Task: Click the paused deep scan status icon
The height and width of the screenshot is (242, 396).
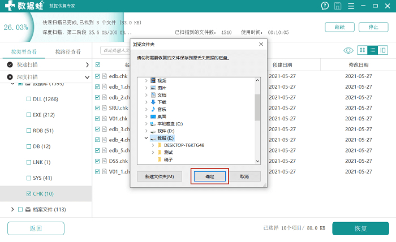Action: (x=10, y=77)
